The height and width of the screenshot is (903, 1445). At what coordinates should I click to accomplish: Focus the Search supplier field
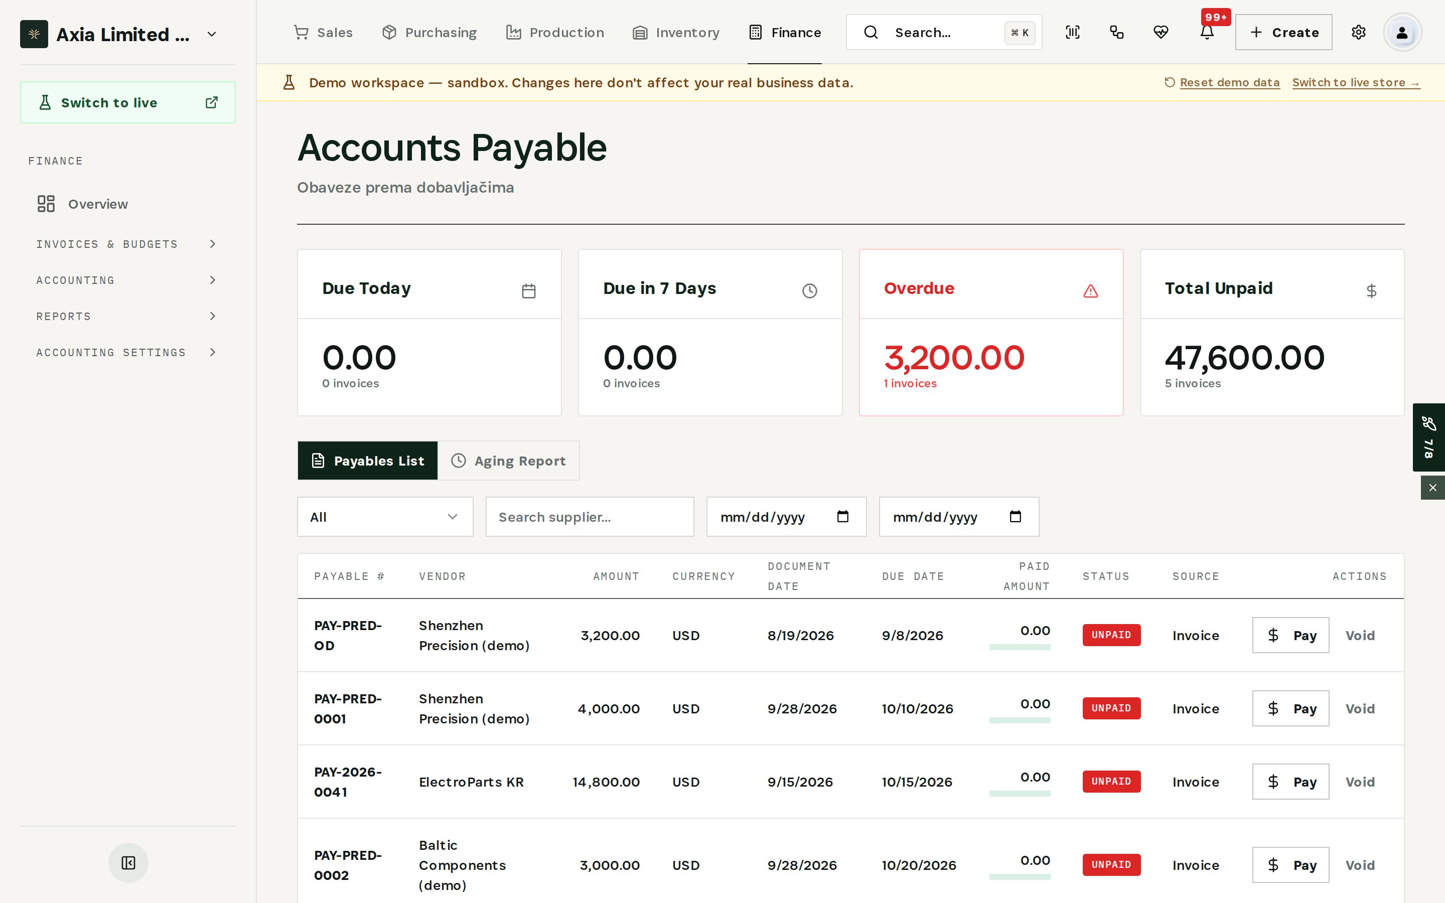pos(590,517)
